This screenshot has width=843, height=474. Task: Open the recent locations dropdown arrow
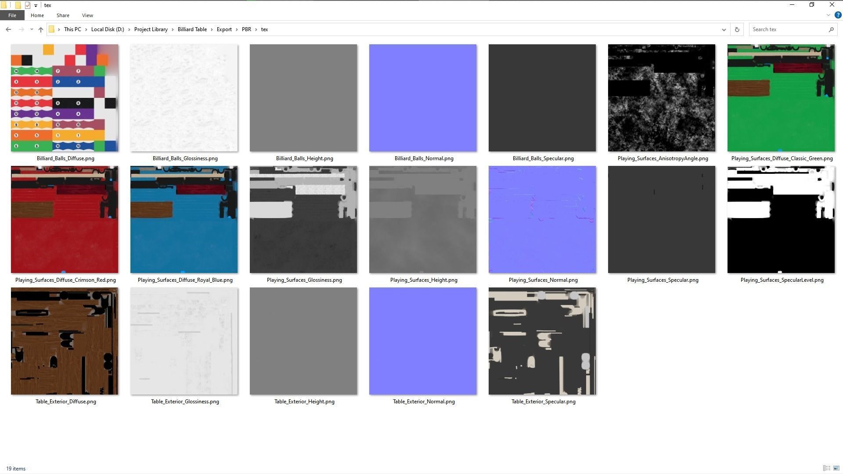coord(32,29)
